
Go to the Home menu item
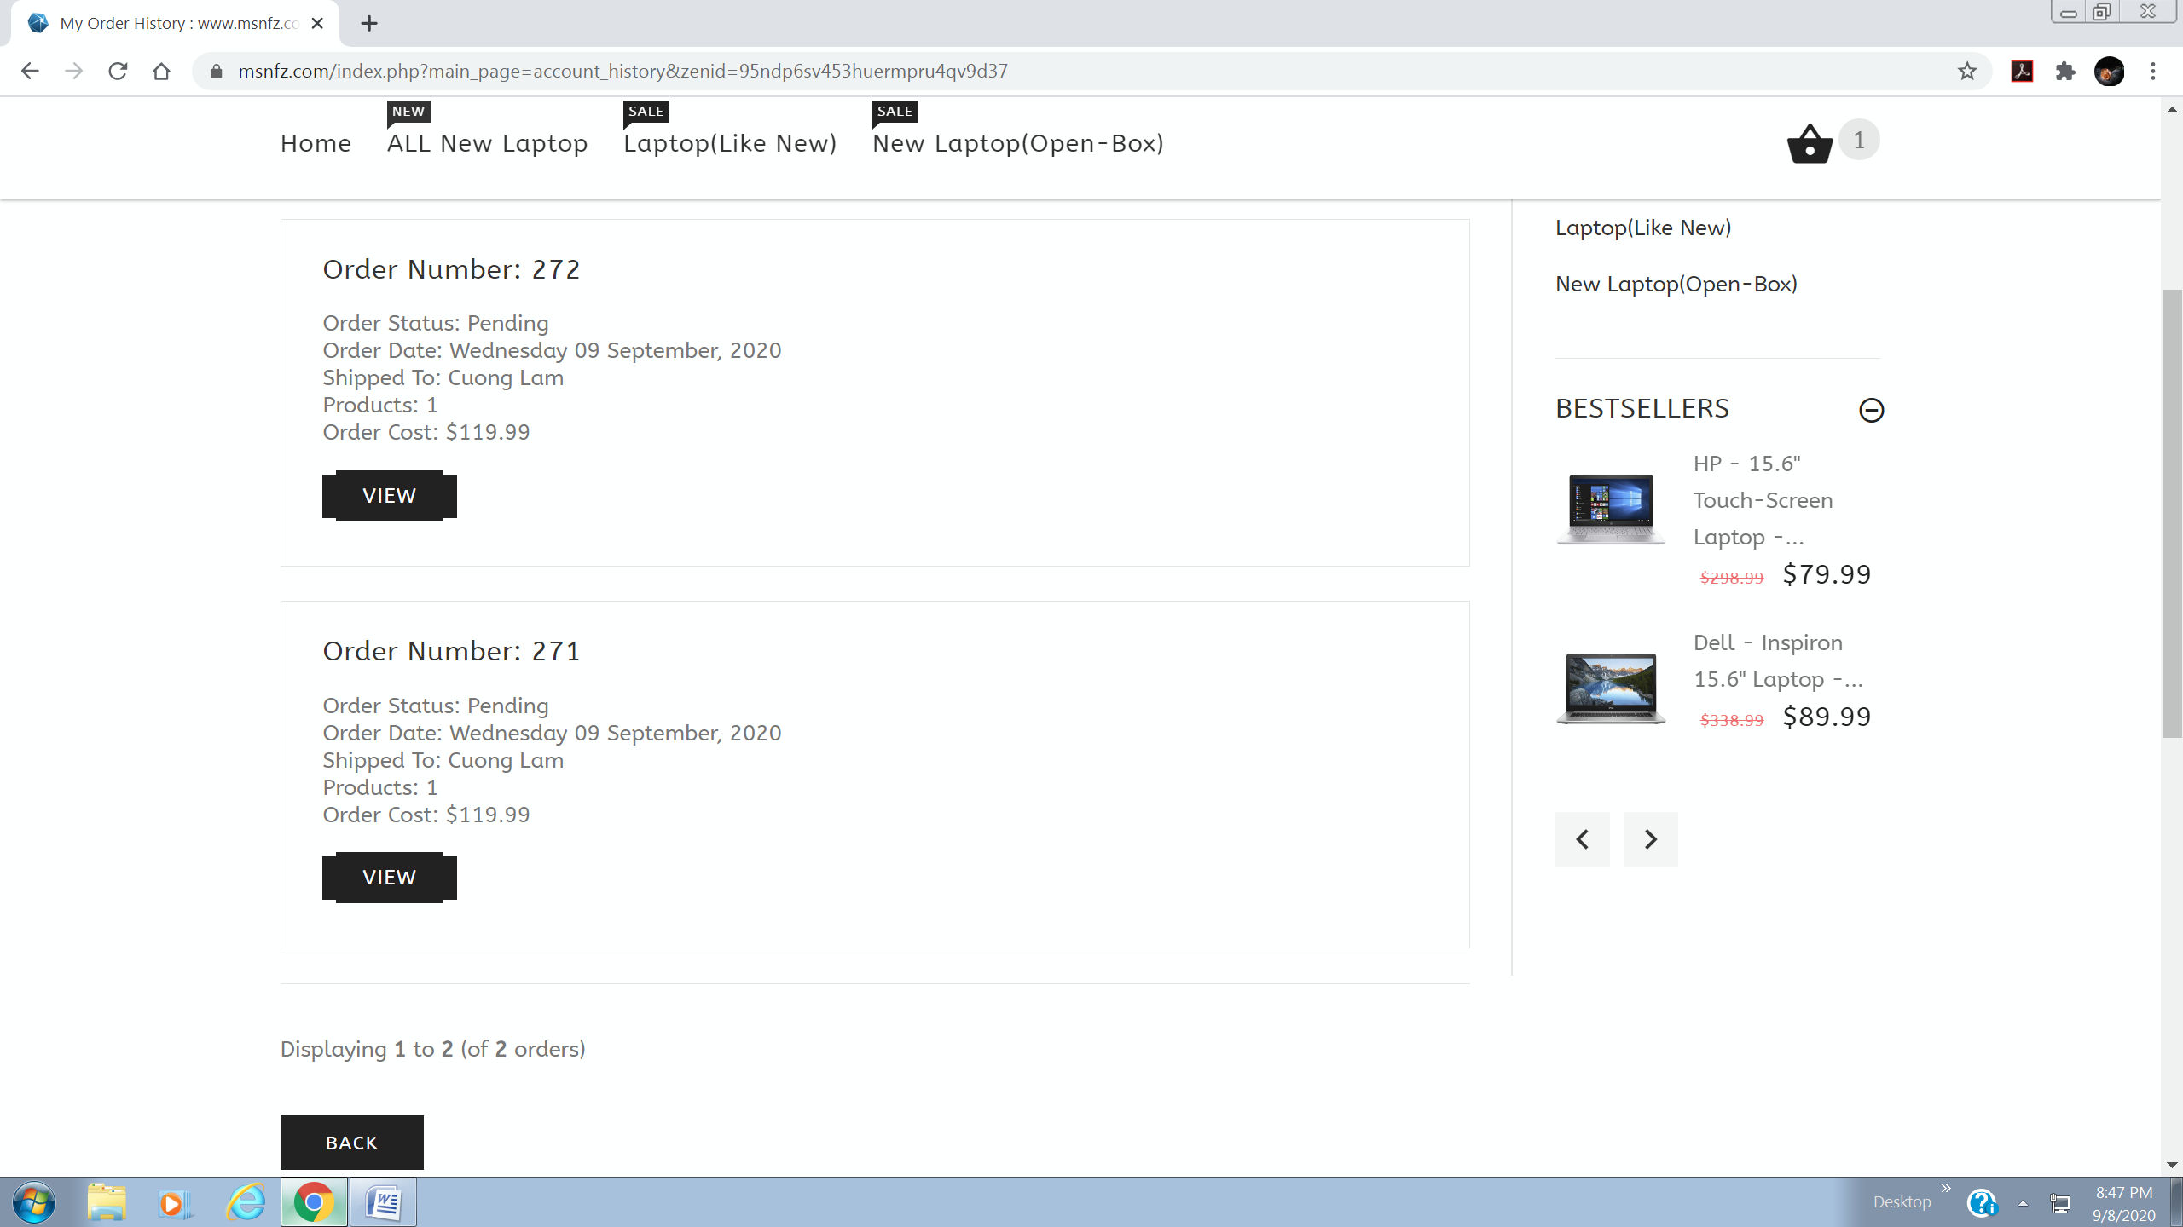click(x=316, y=143)
